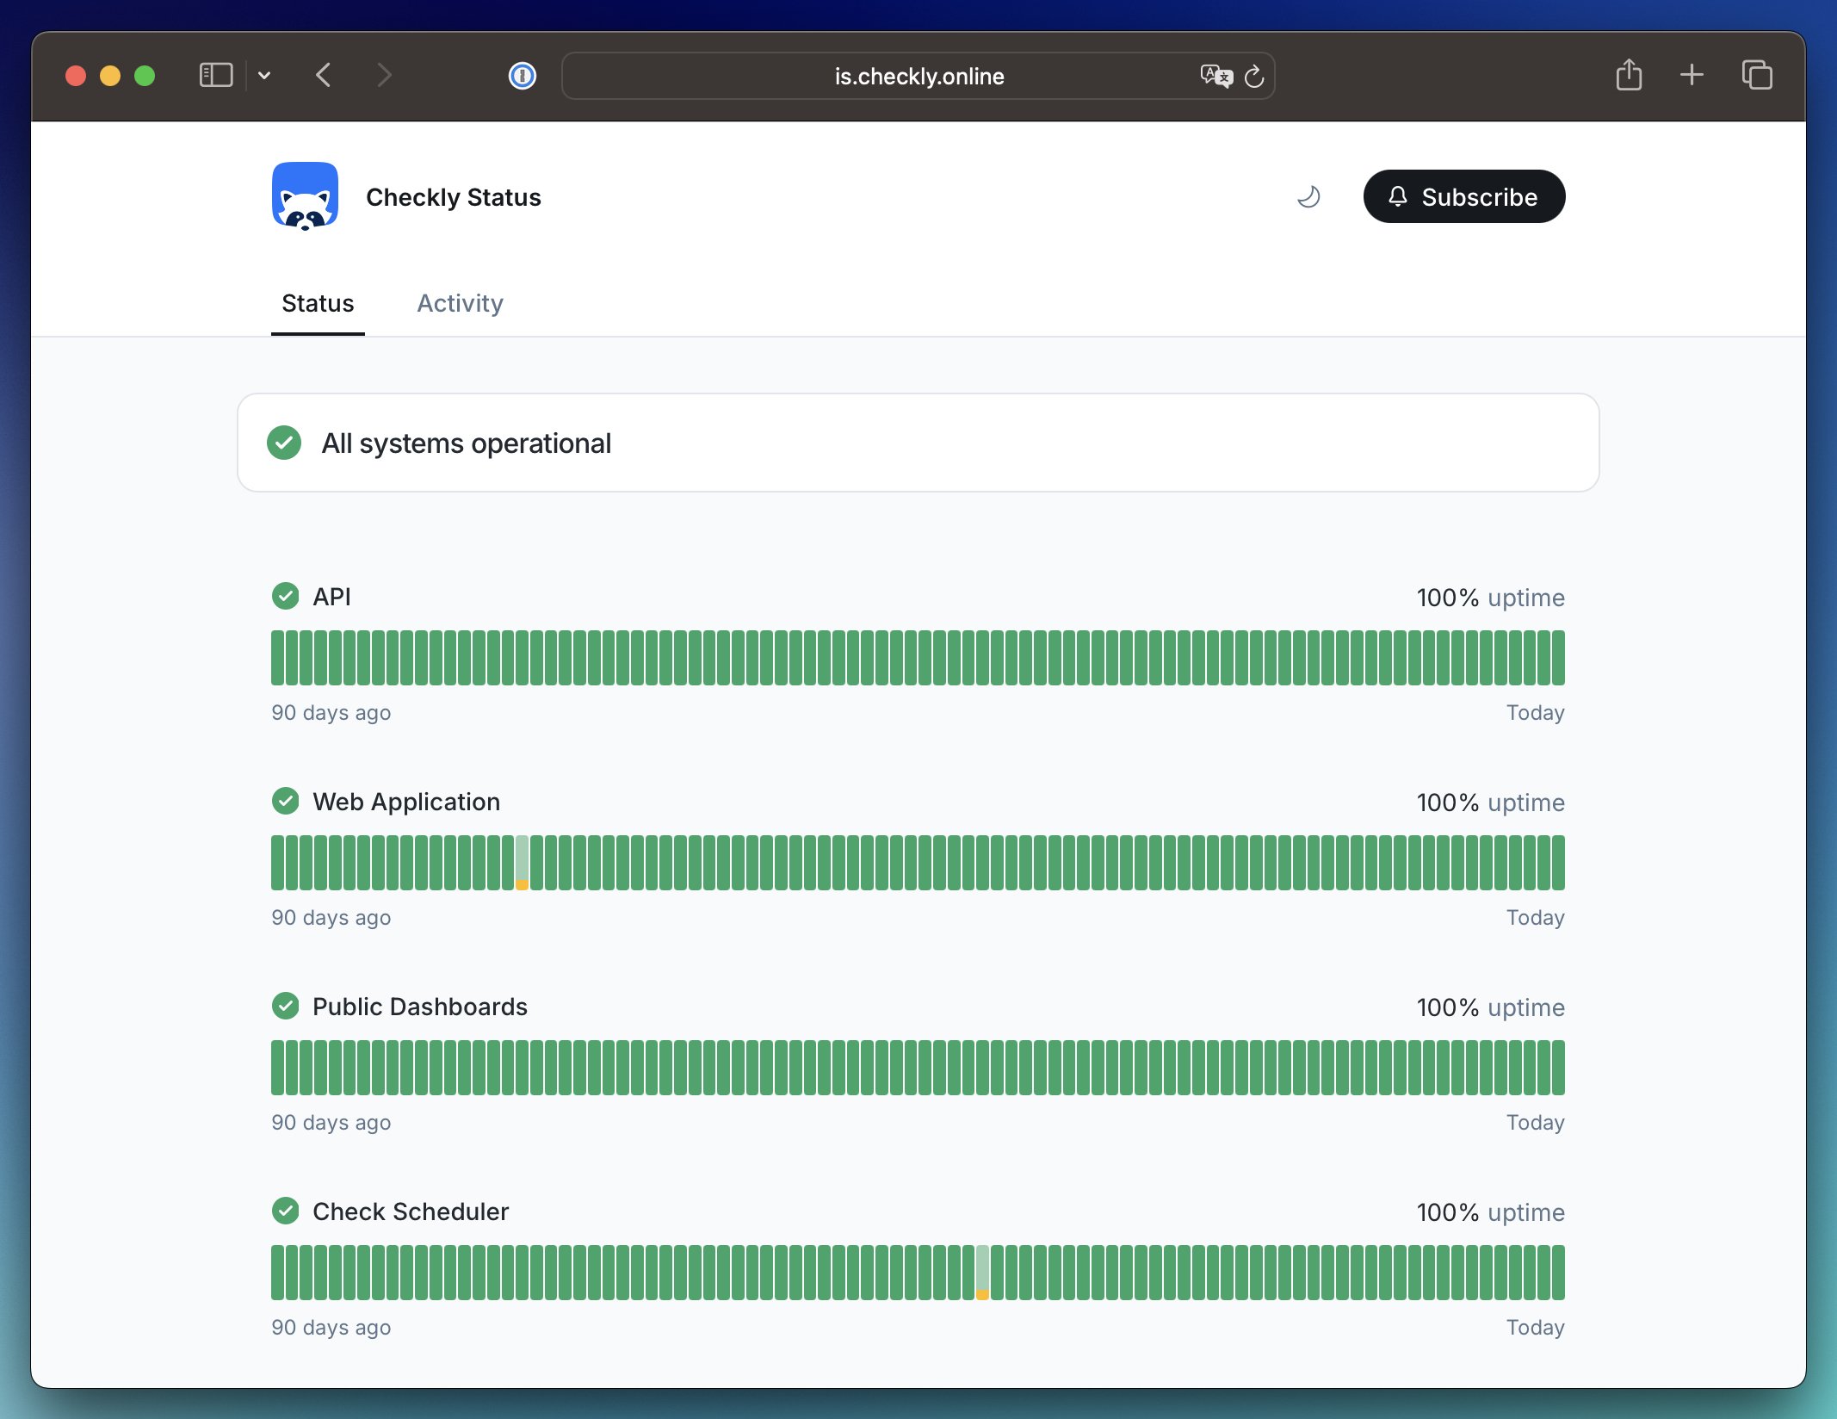Open the Safari sidebar toggle icon
The image size is (1837, 1419).
point(216,76)
